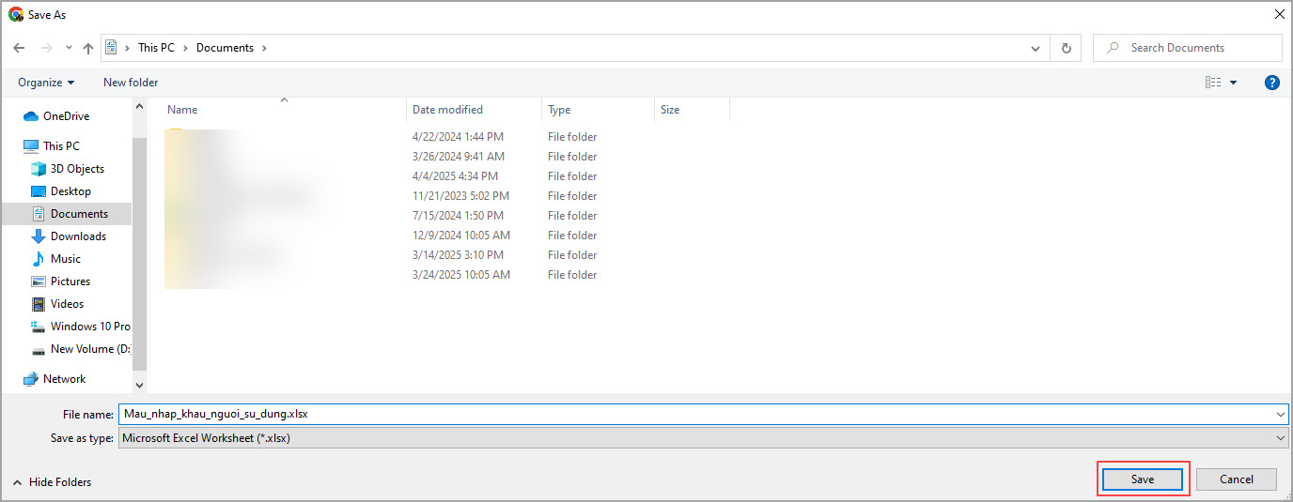Open the address bar history dropdown
Image resolution: width=1293 pixels, height=502 pixels.
point(1036,48)
